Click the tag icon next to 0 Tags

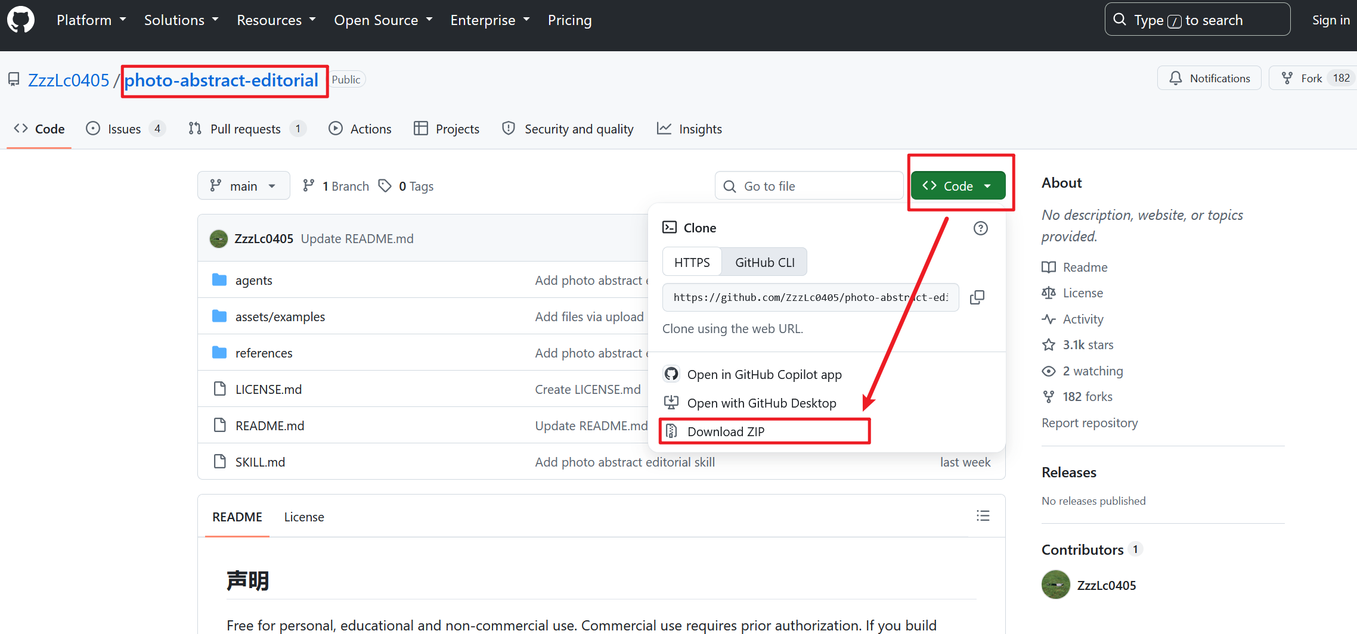pos(385,186)
